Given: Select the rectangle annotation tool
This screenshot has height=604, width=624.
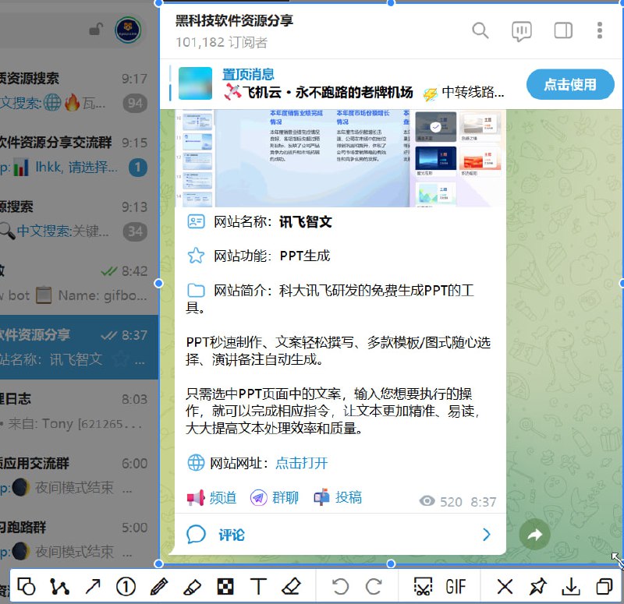Looking at the screenshot, I should (x=27, y=586).
